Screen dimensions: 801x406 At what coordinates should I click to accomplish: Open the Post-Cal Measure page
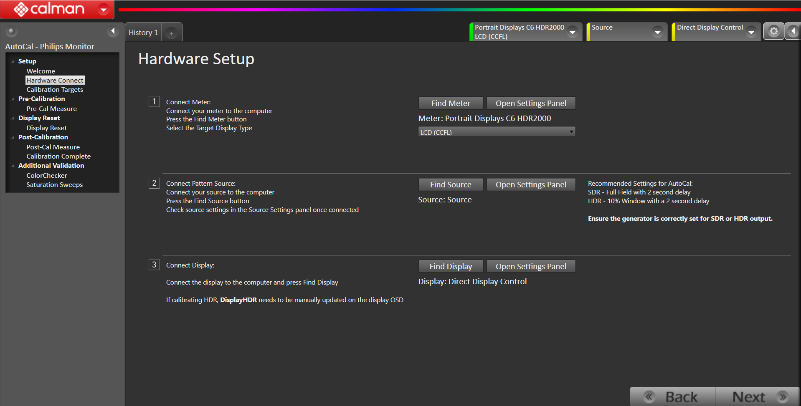point(53,147)
